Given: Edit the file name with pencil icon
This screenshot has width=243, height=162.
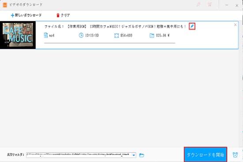Looking at the screenshot, I should pos(192,26).
